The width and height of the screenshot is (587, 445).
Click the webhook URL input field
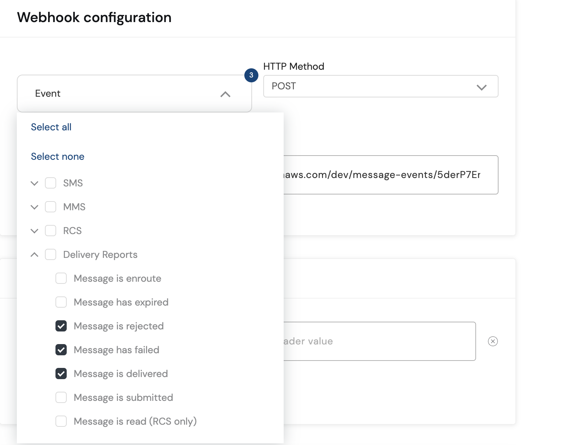[x=390, y=175]
